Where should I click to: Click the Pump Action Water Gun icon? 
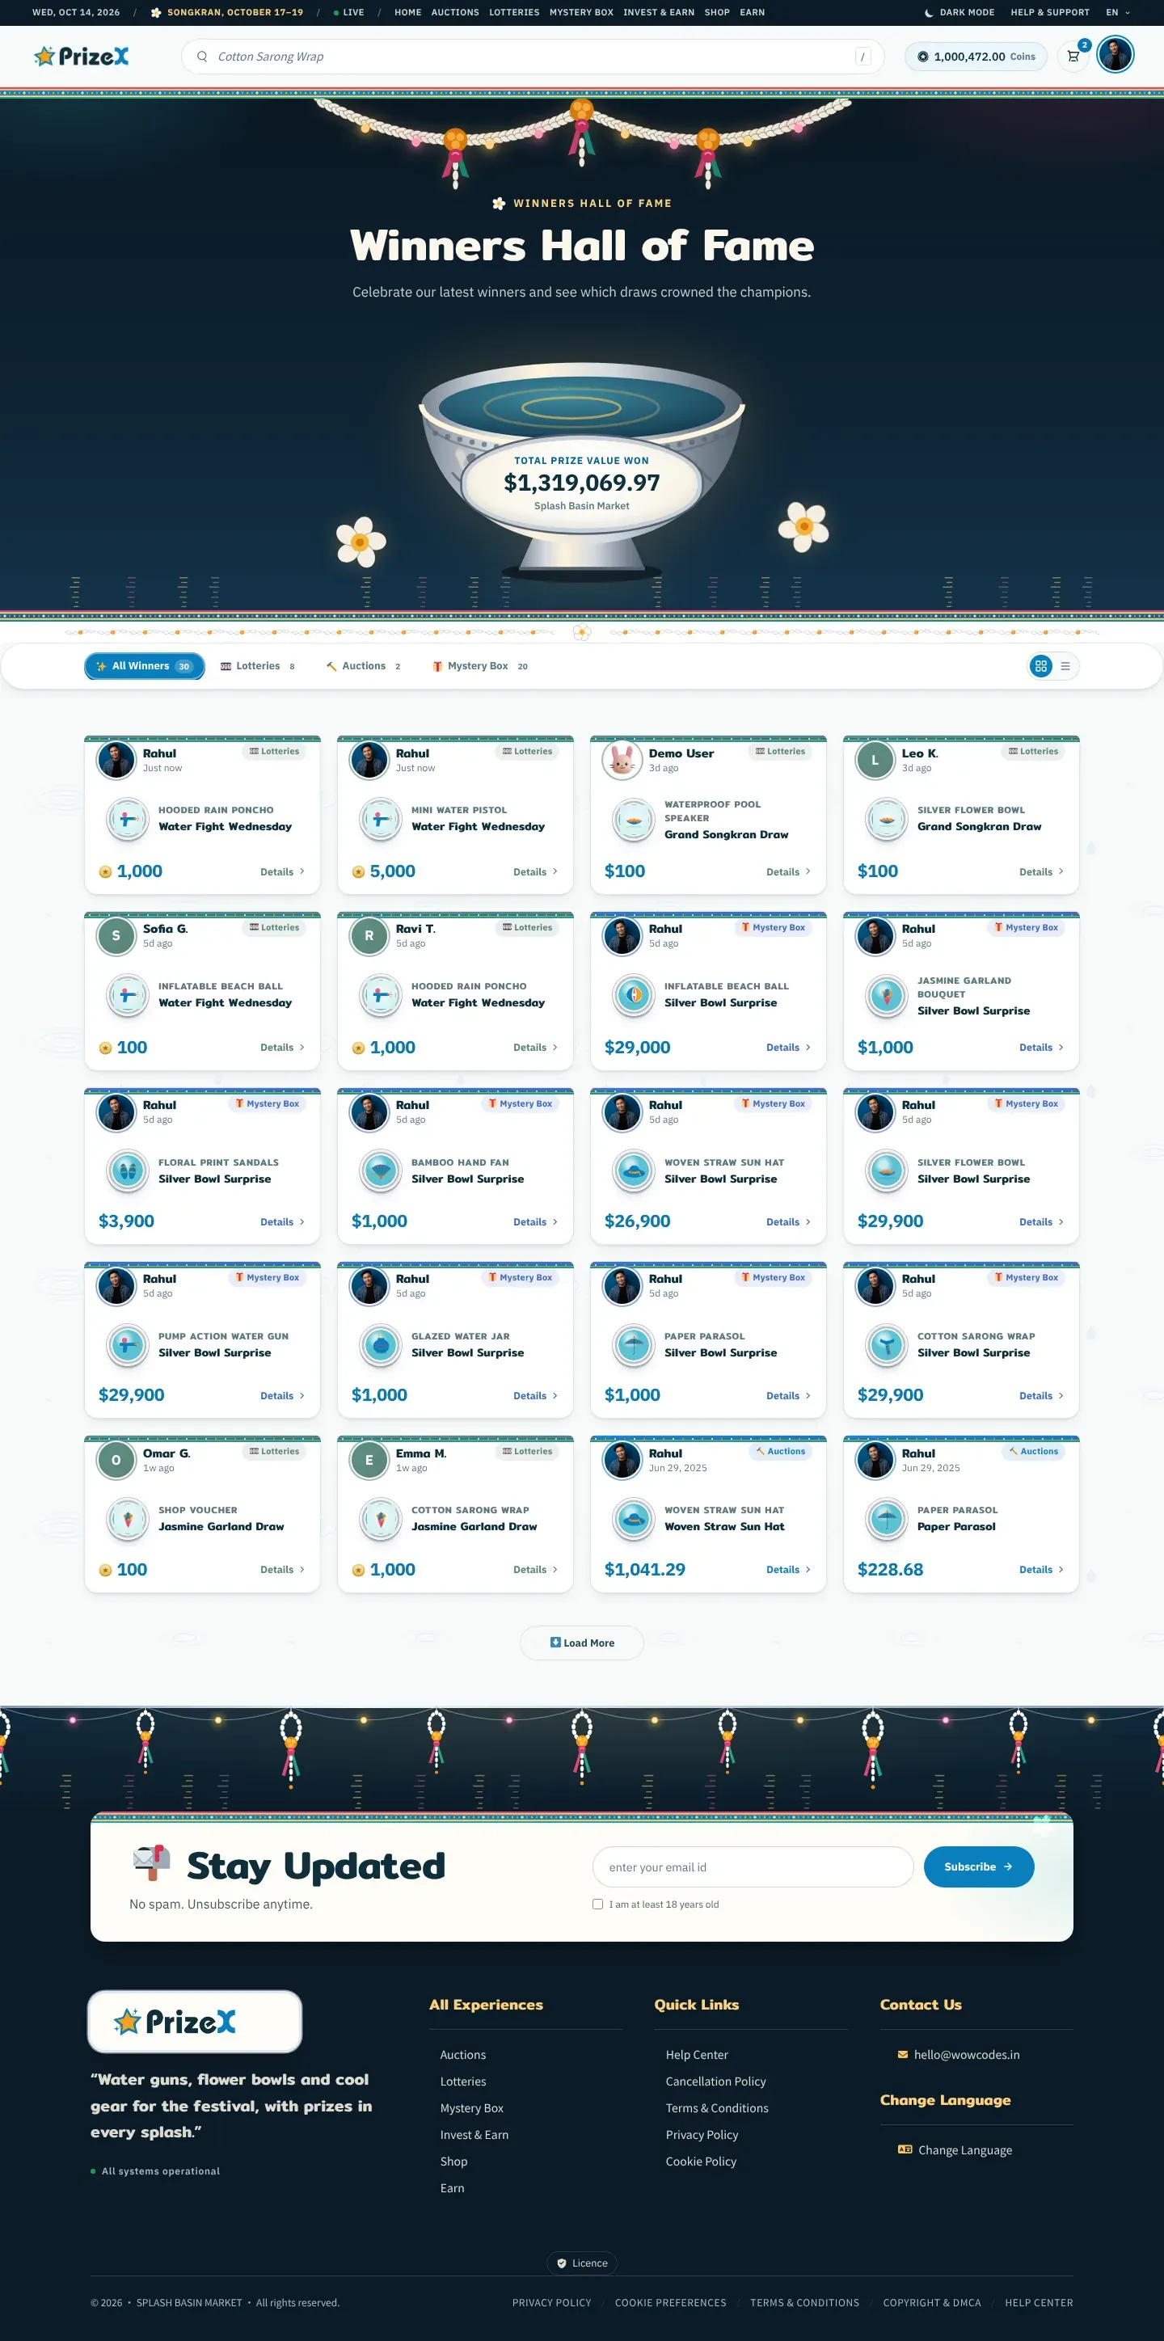[x=127, y=1345]
